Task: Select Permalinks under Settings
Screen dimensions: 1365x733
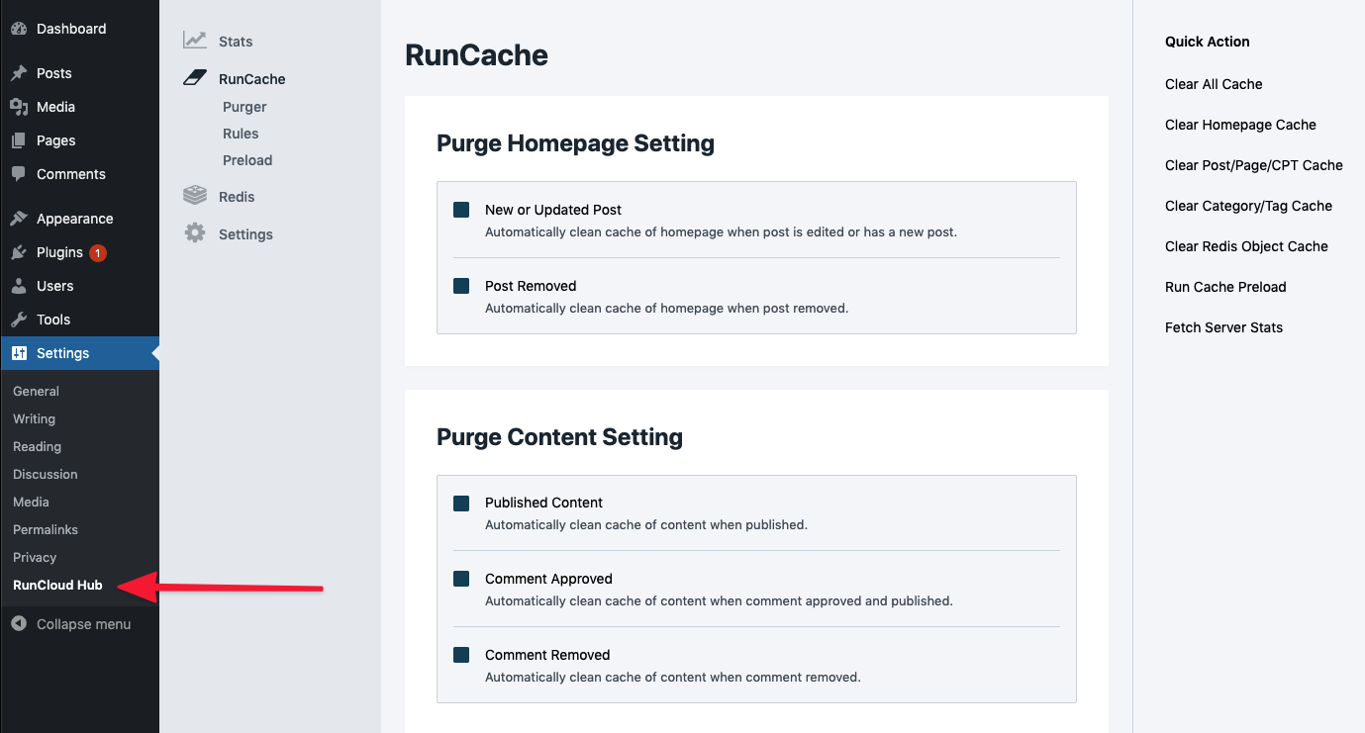Action: 46,529
